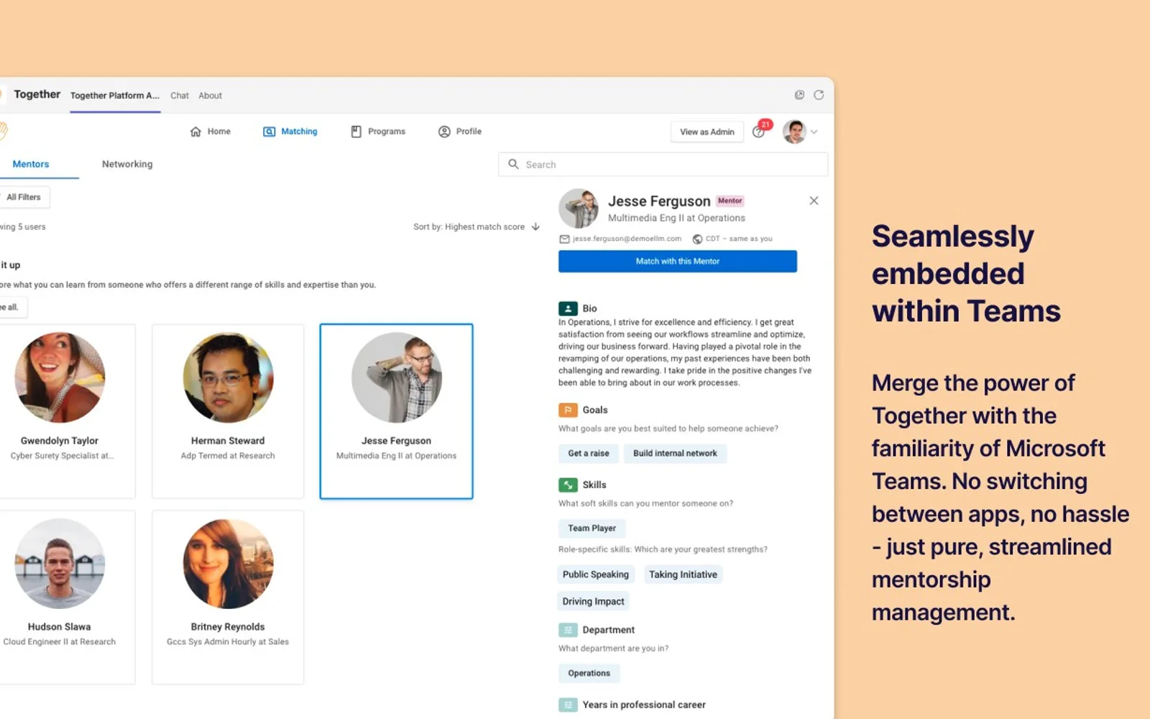Open the All Filters button
Viewport: 1150px width, 719px height.
[24, 197]
